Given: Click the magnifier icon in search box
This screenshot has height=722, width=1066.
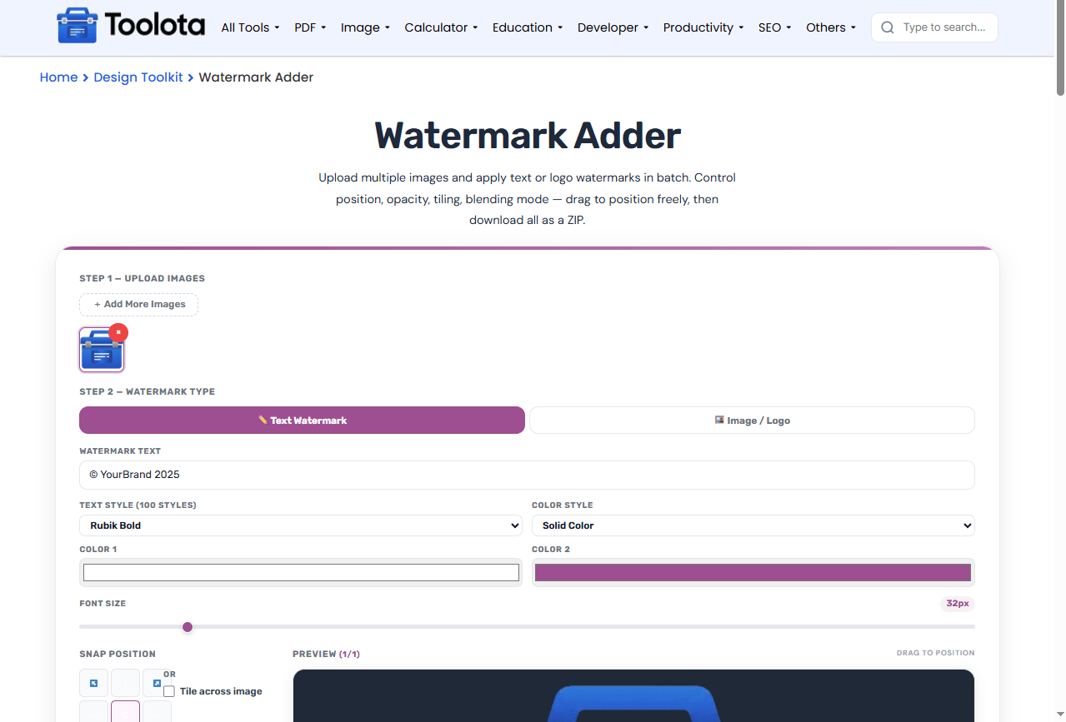Looking at the screenshot, I should pyautogui.click(x=888, y=27).
